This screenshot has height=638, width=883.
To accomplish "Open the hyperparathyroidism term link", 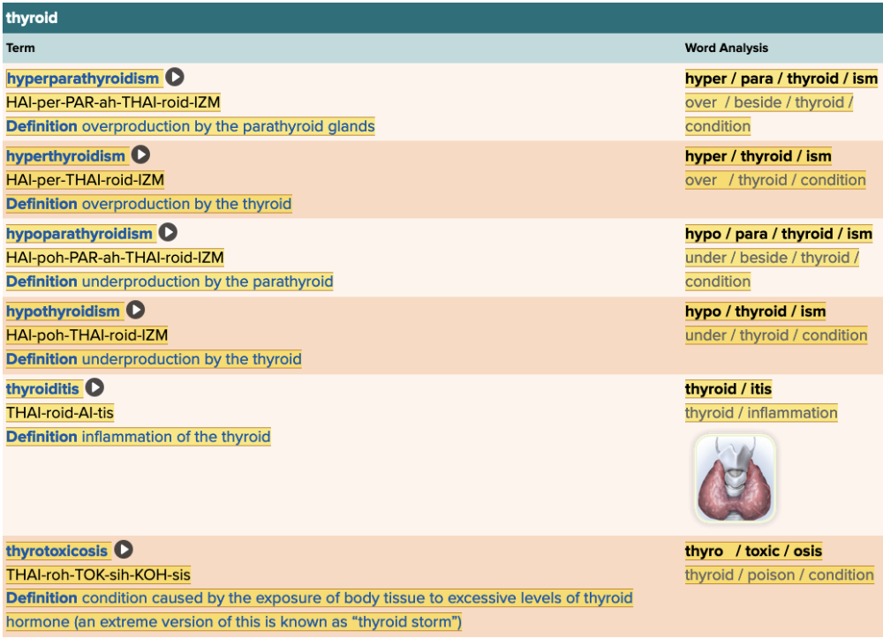I will tap(83, 79).
